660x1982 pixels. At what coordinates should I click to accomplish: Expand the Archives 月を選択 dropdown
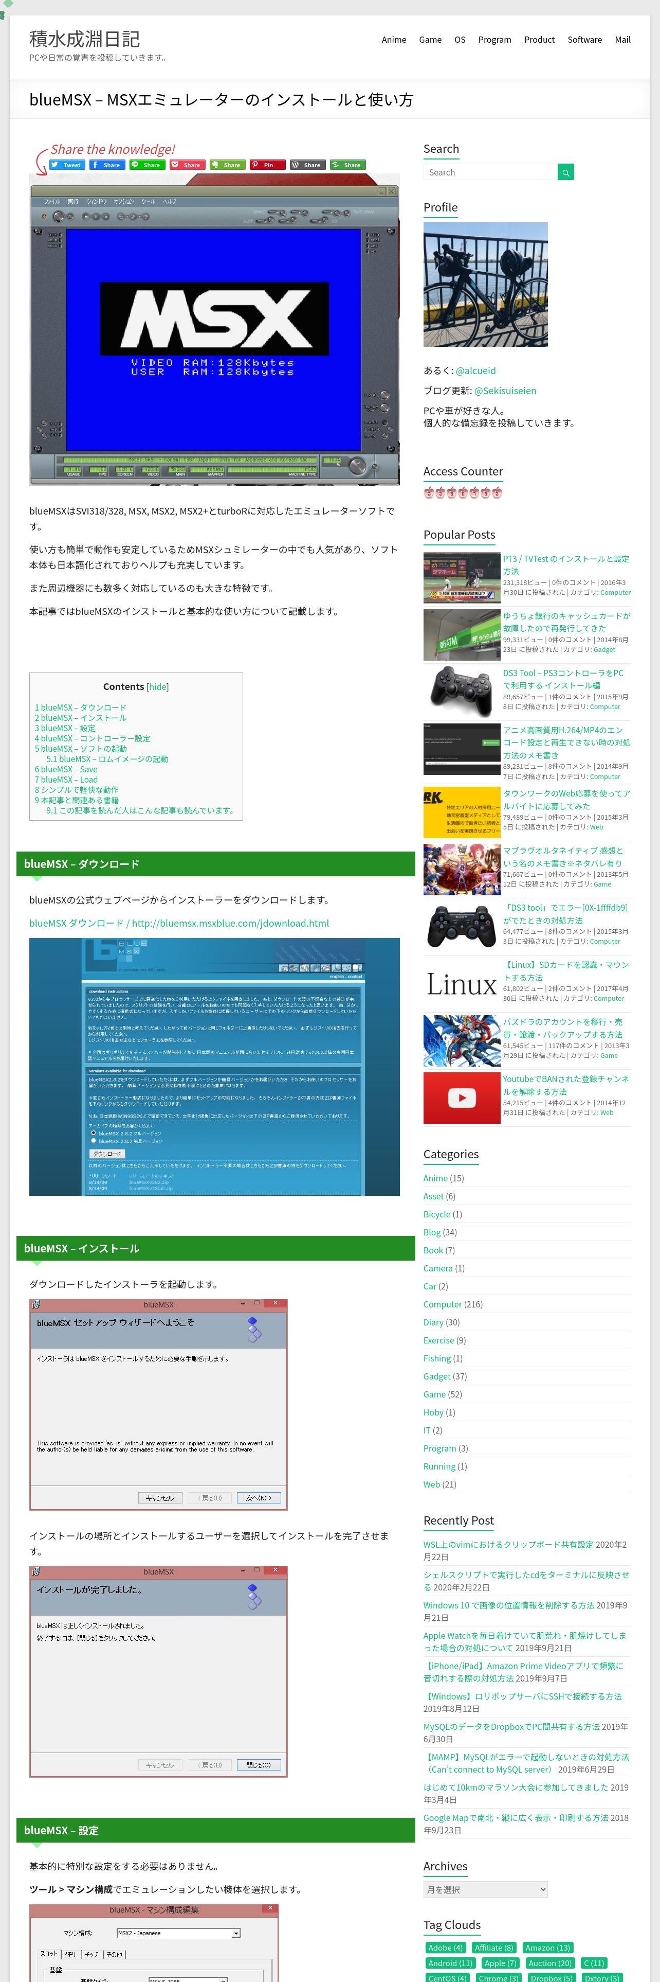486,1890
